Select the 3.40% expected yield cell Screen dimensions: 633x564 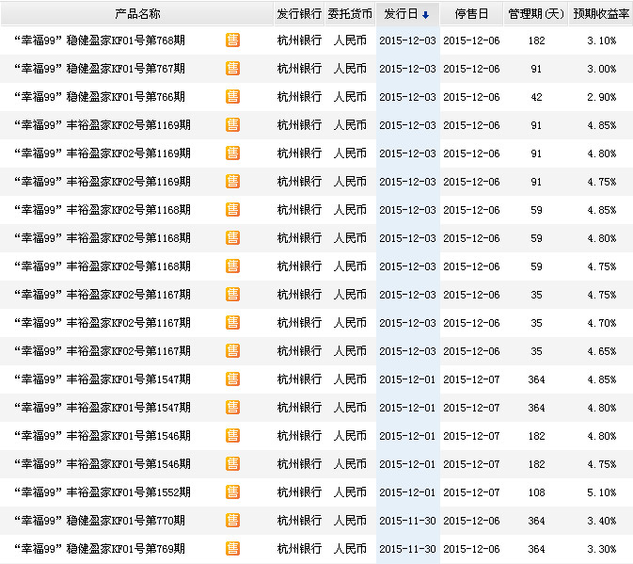click(602, 521)
